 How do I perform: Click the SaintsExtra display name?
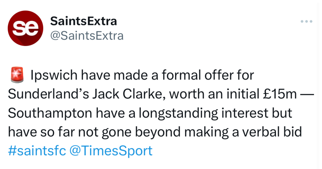pos(83,21)
